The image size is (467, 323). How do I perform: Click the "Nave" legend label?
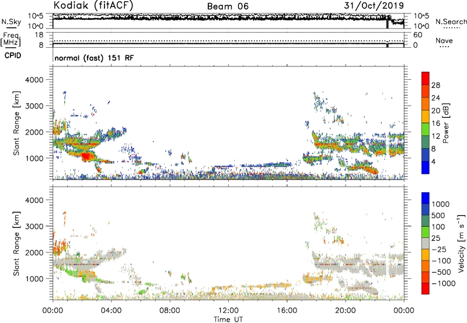point(444,41)
